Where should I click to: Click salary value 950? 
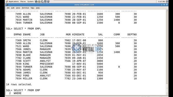point(101,73)
